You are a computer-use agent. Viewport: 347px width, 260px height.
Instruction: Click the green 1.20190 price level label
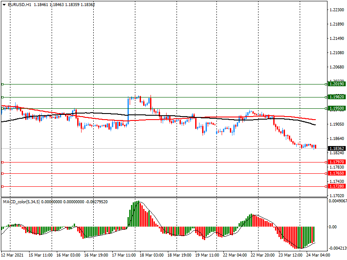pyautogui.click(x=336, y=84)
